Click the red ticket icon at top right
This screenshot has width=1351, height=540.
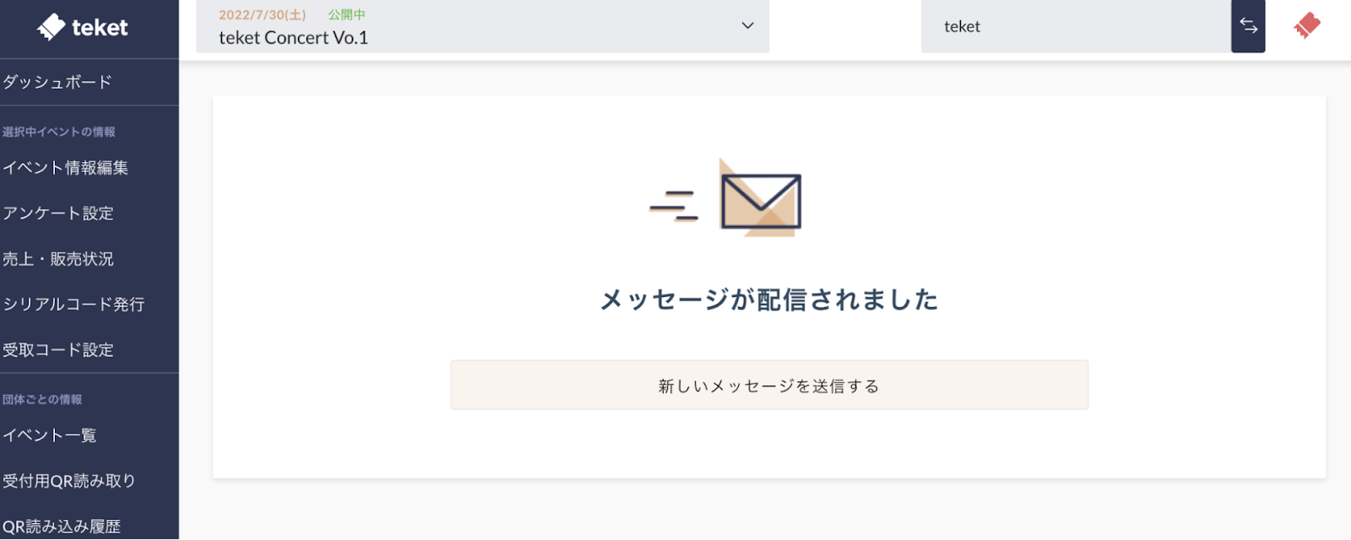point(1305,26)
